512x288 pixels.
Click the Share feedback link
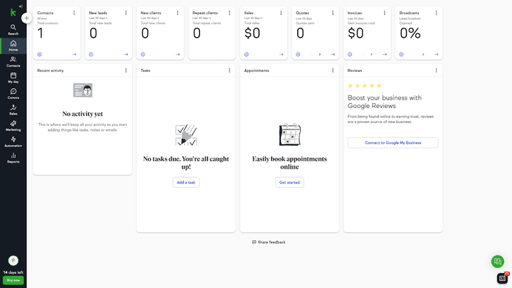[x=269, y=242]
